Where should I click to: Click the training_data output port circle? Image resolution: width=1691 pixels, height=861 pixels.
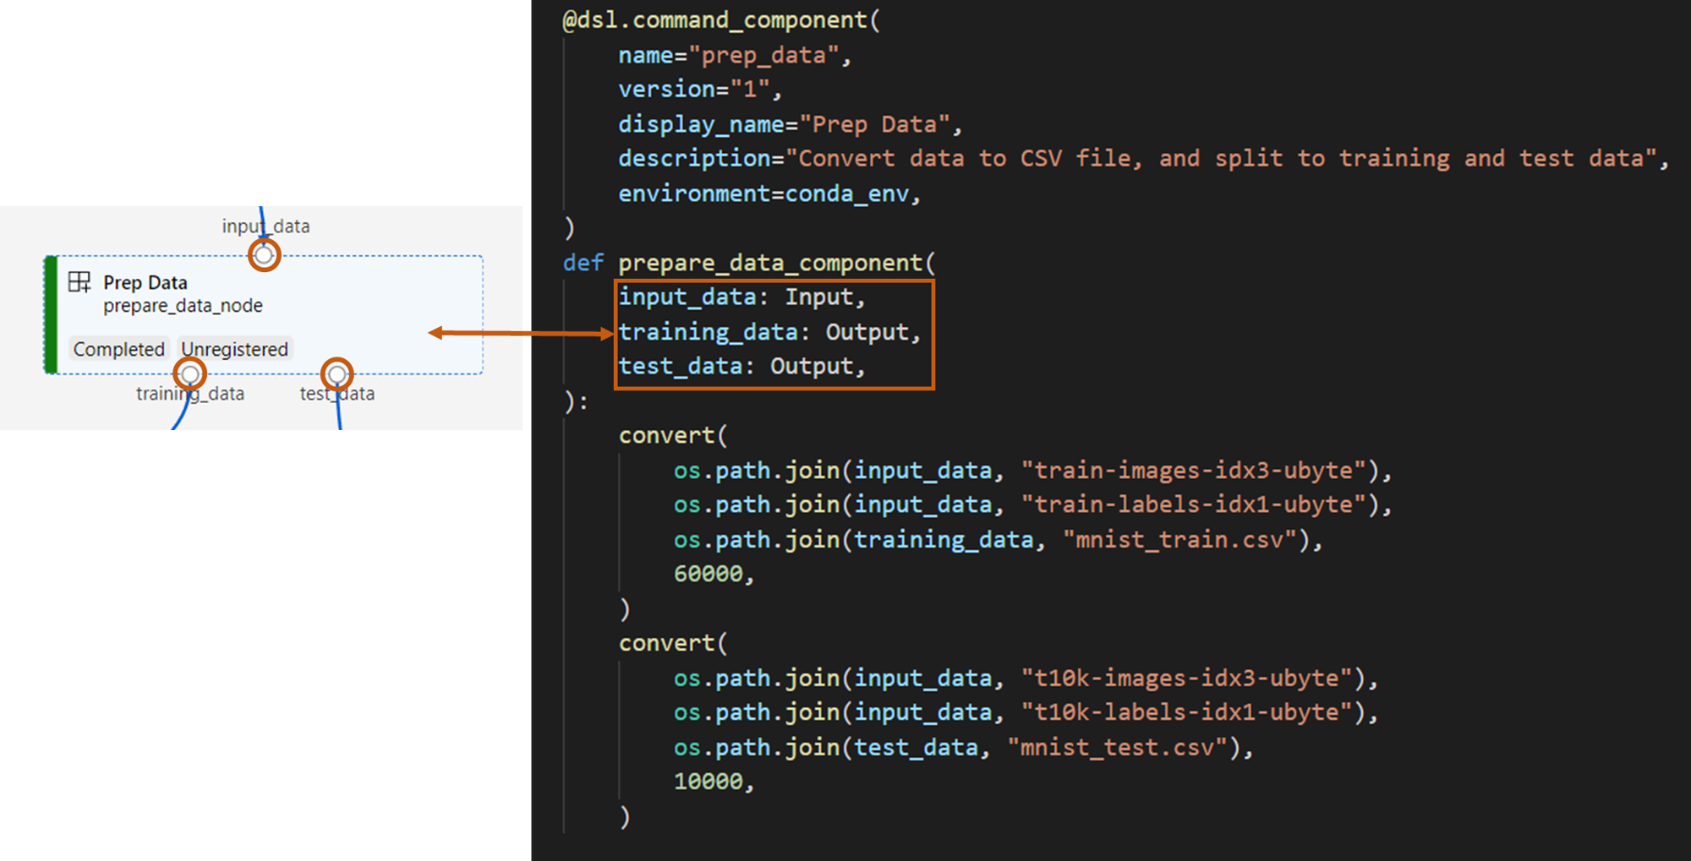pyautogui.click(x=190, y=373)
